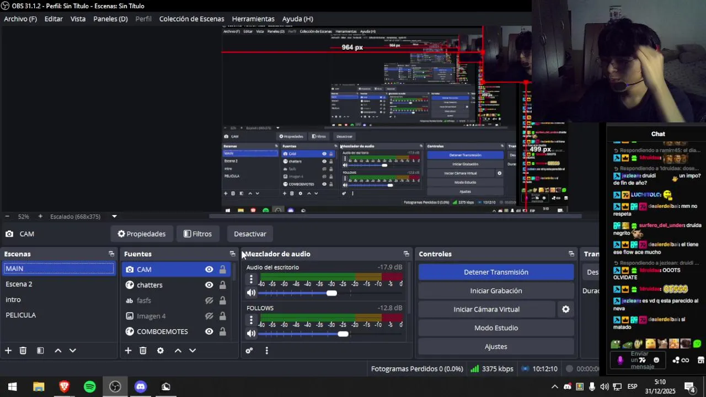
Task: Toggle lock on fasfs source
Action: click(222, 301)
